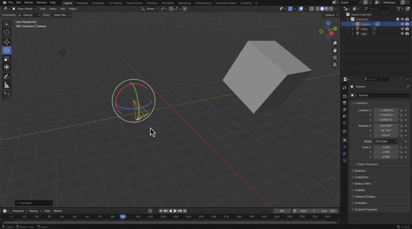This screenshot has height=229, width=412.
Task: Expand the Cube tree item
Action: click(353, 29)
